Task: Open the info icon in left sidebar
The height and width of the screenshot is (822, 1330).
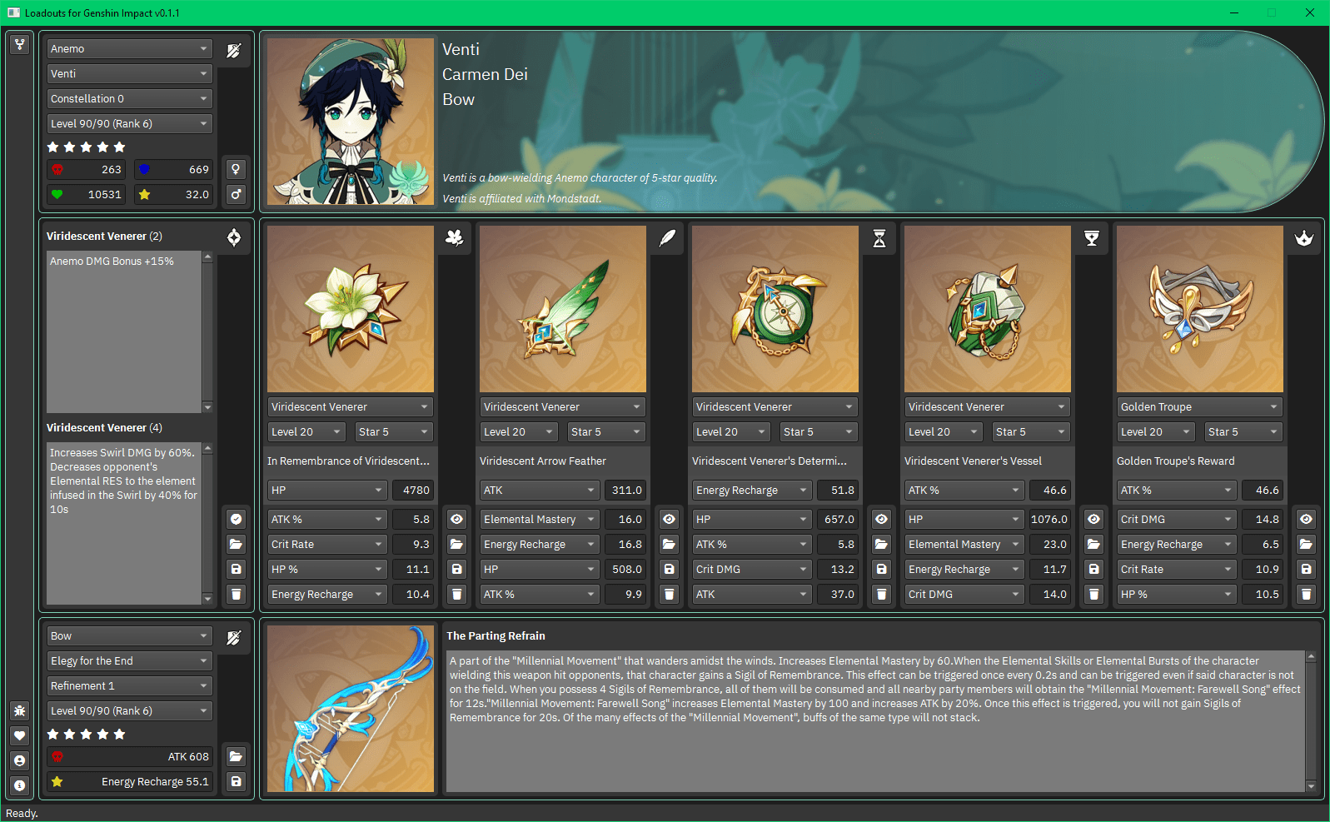Action: 20,785
